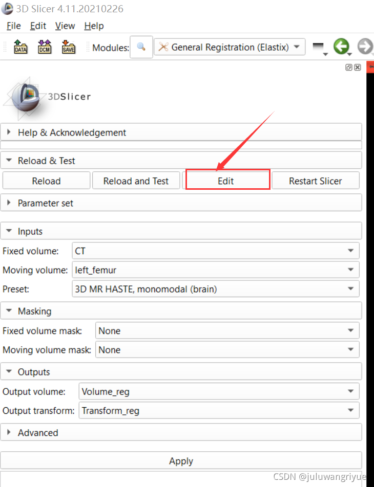This screenshot has width=374, height=487.
Task: Close the module panel with the X icon
Action: (358, 68)
